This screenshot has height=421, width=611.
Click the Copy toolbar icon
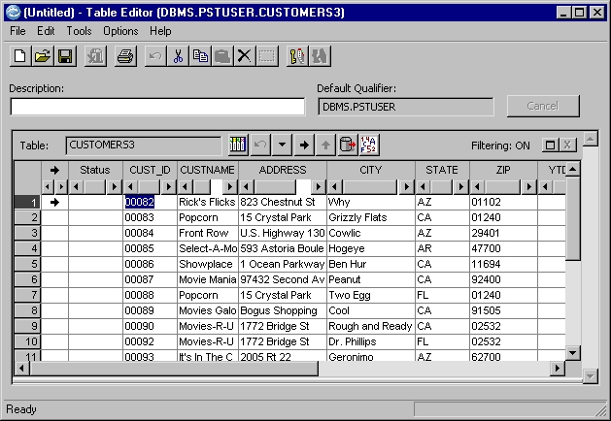coord(200,56)
